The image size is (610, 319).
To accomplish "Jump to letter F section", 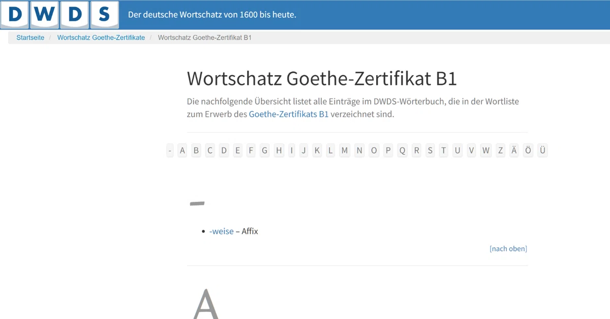I will [x=251, y=150].
